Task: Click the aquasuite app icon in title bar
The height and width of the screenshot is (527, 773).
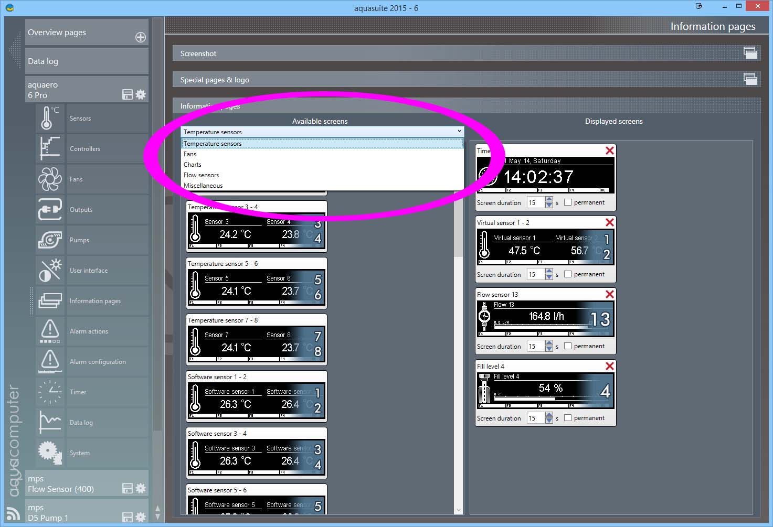Action: pyautogui.click(x=9, y=8)
